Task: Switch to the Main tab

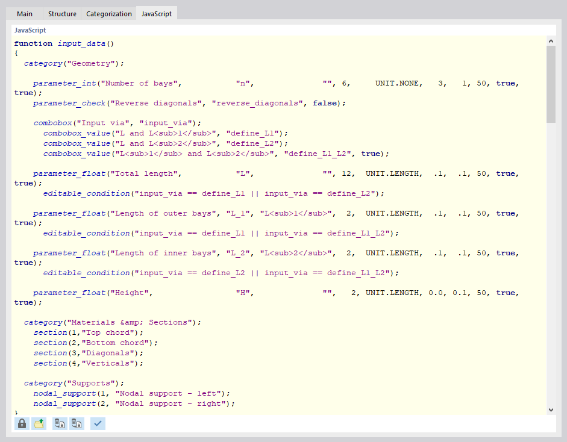Action: [24, 13]
